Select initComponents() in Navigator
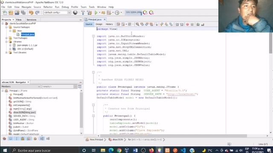The height and width of the screenshot is (153, 273). point(22,105)
